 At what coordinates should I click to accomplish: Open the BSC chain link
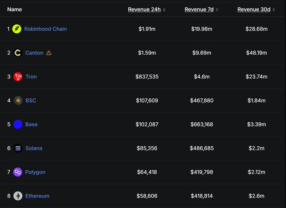tap(31, 100)
